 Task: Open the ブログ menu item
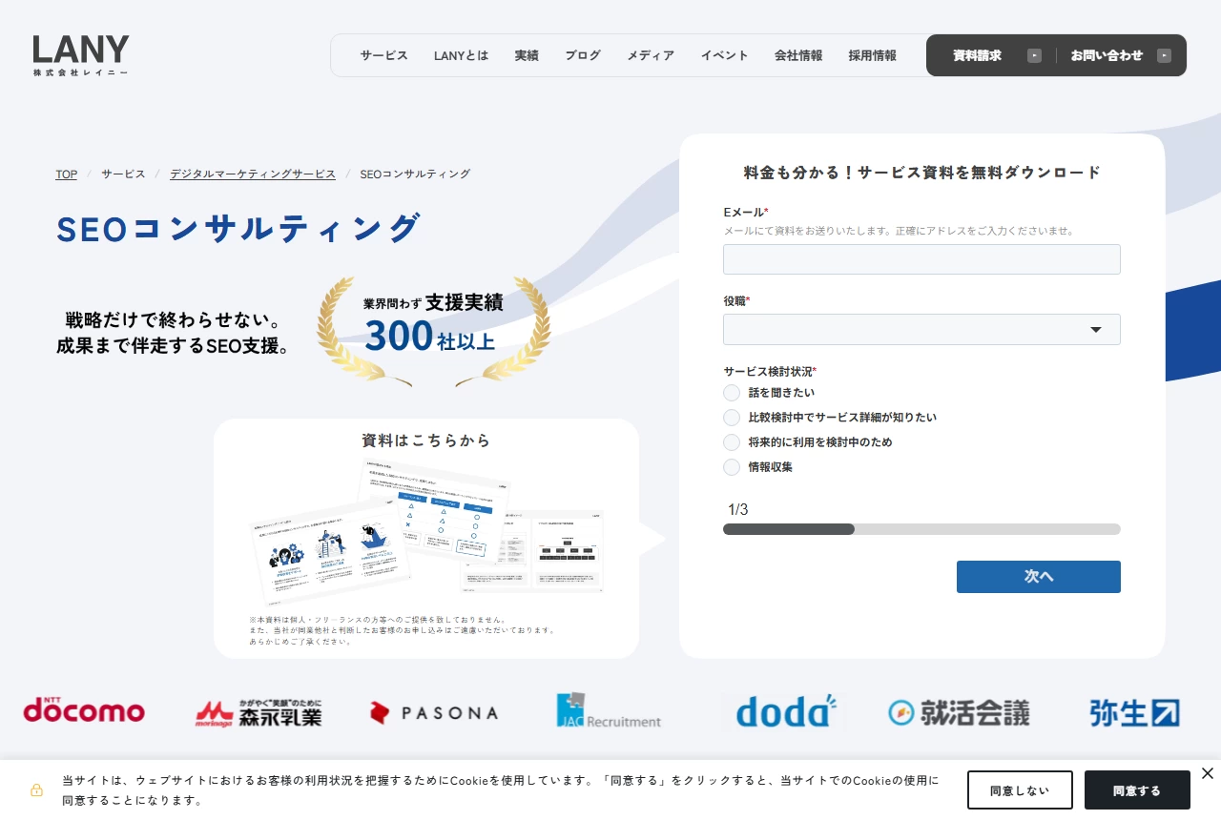tap(583, 55)
